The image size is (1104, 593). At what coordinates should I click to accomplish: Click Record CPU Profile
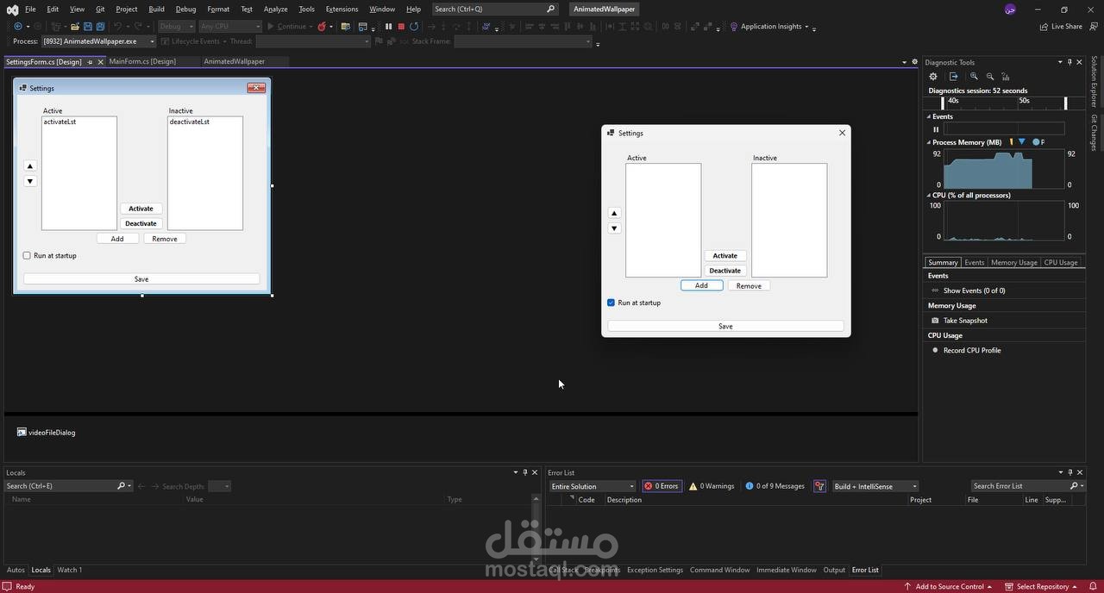[x=972, y=351]
